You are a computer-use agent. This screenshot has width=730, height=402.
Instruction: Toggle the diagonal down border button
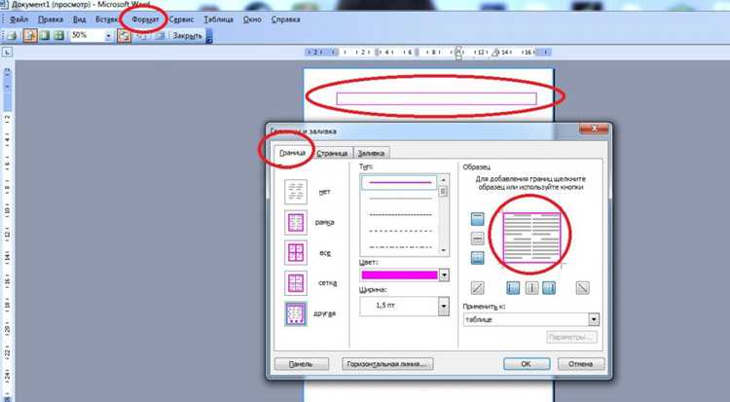582,288
